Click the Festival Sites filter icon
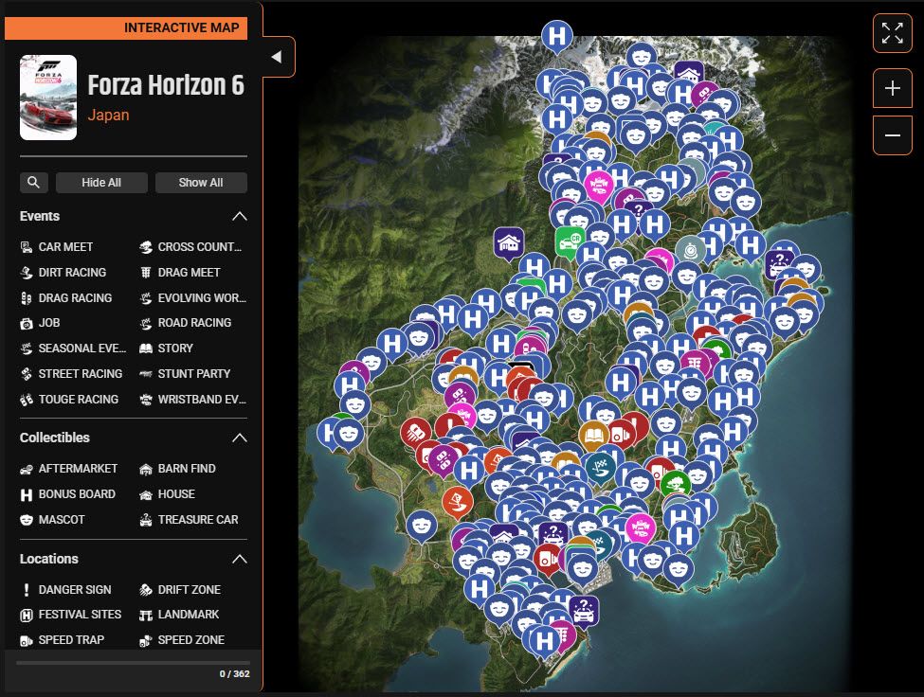Screen dimensions: 924x697 [27, 616]
